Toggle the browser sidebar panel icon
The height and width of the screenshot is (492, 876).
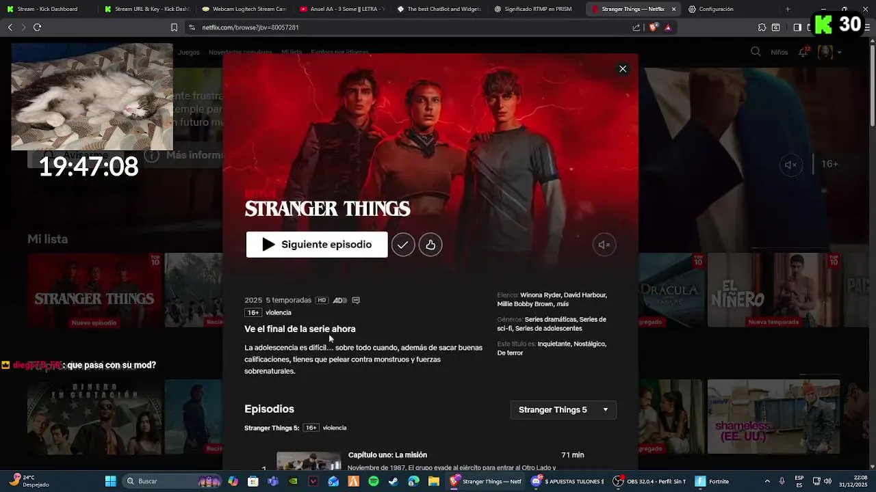point(797,27)
